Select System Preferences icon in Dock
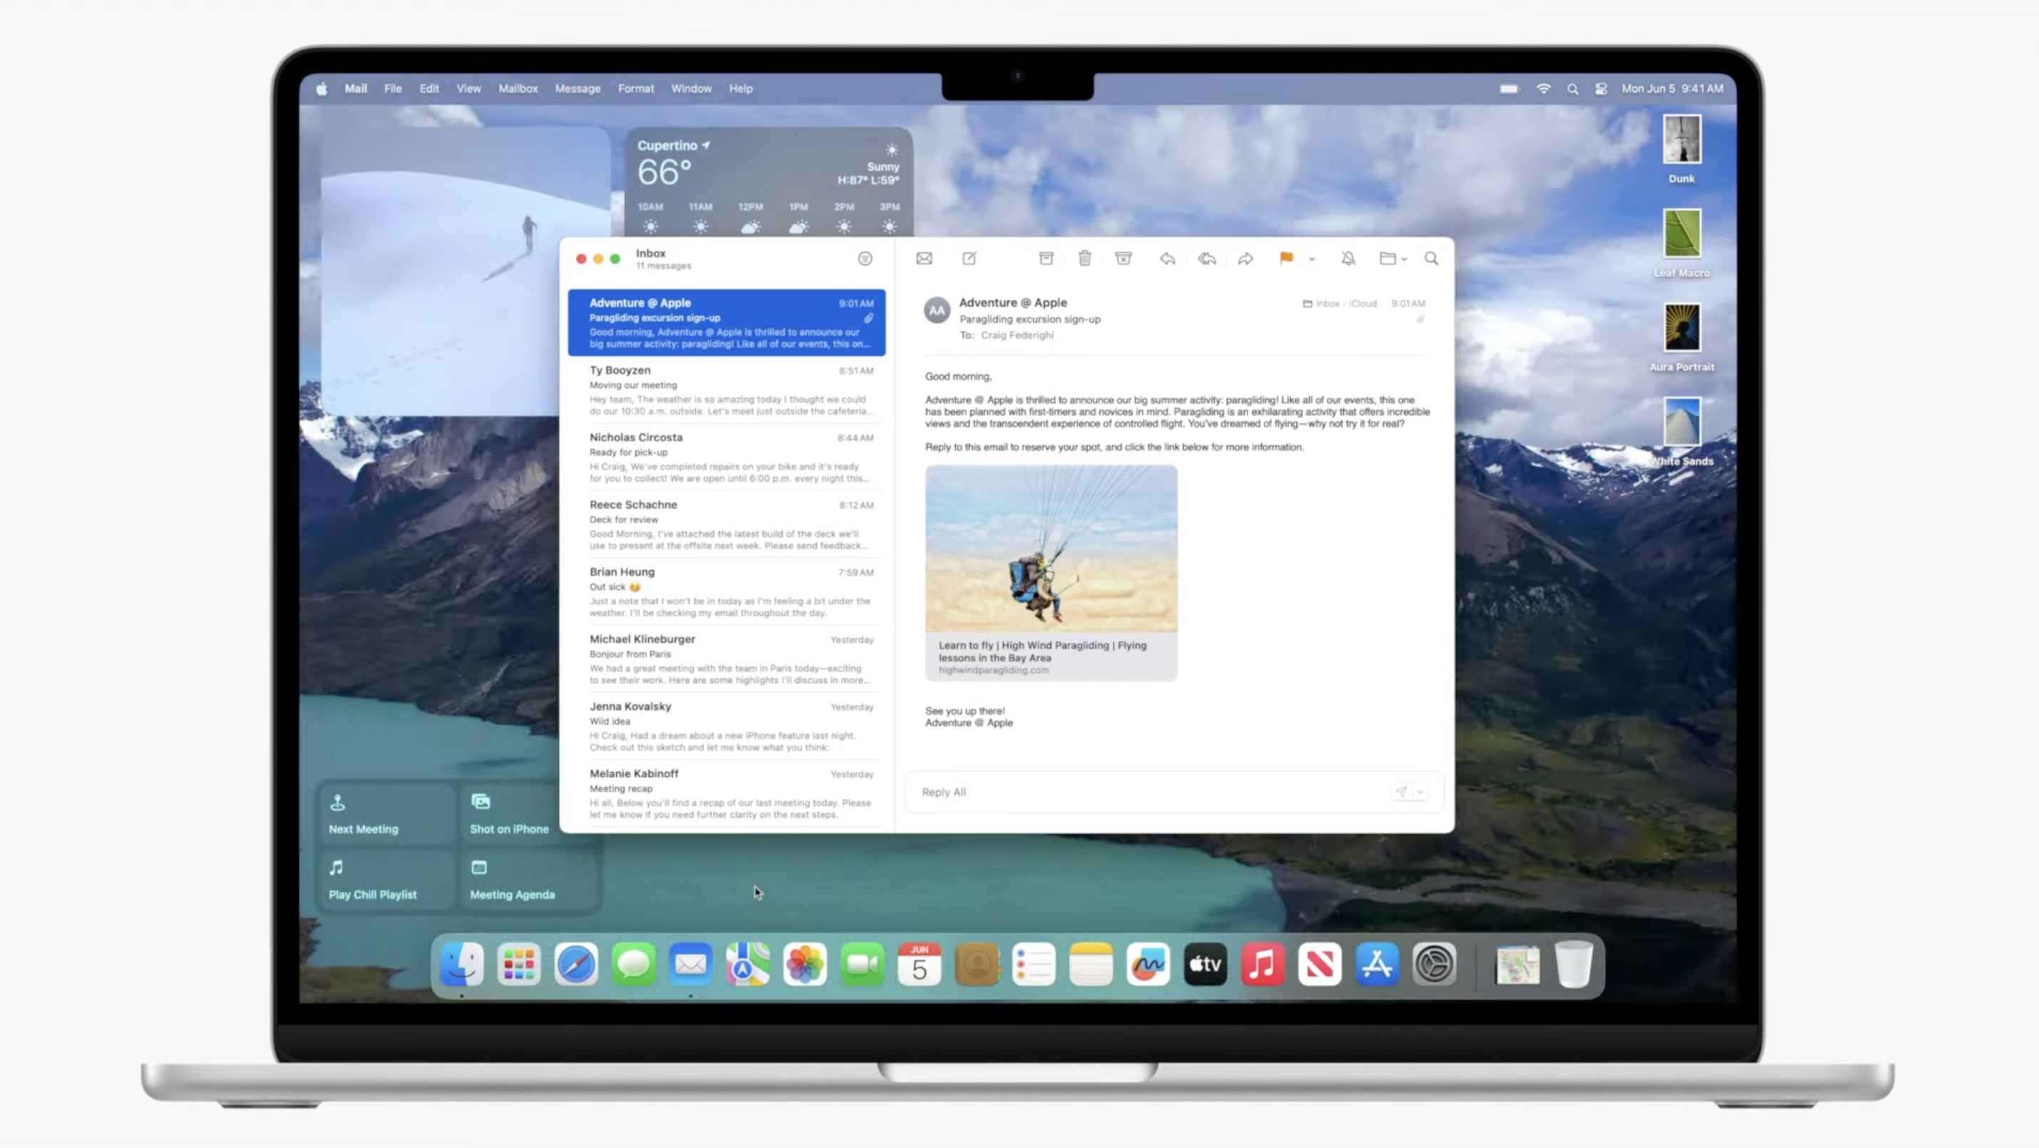2039x1148 pixels. point(1434,963)
